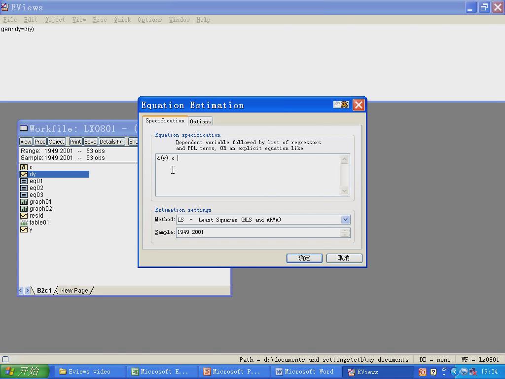Image resolution: width=505 pixels, height=379 pixels.
Task: Select the y series icon
Action: point(24,229)
